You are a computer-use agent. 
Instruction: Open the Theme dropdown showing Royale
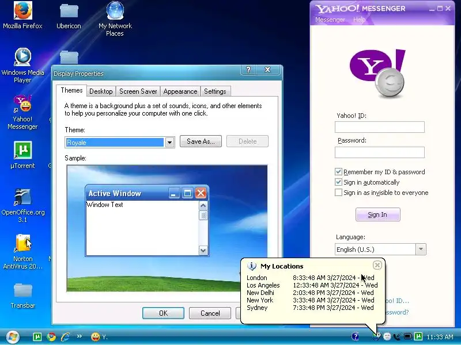120,142
